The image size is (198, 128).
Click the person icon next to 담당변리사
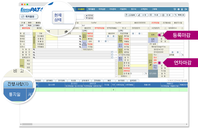[x=182, y=28]
